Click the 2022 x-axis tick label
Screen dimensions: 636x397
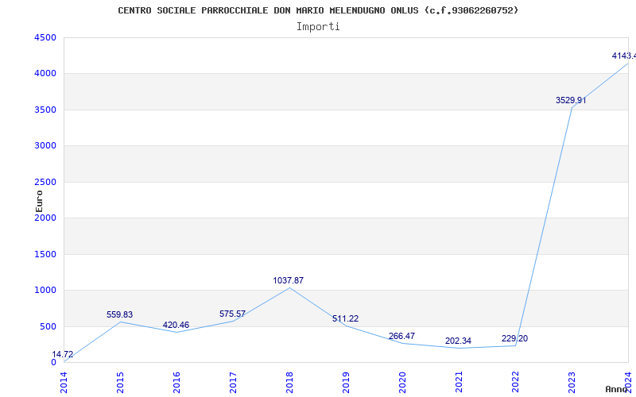click(x=514, y=383)
